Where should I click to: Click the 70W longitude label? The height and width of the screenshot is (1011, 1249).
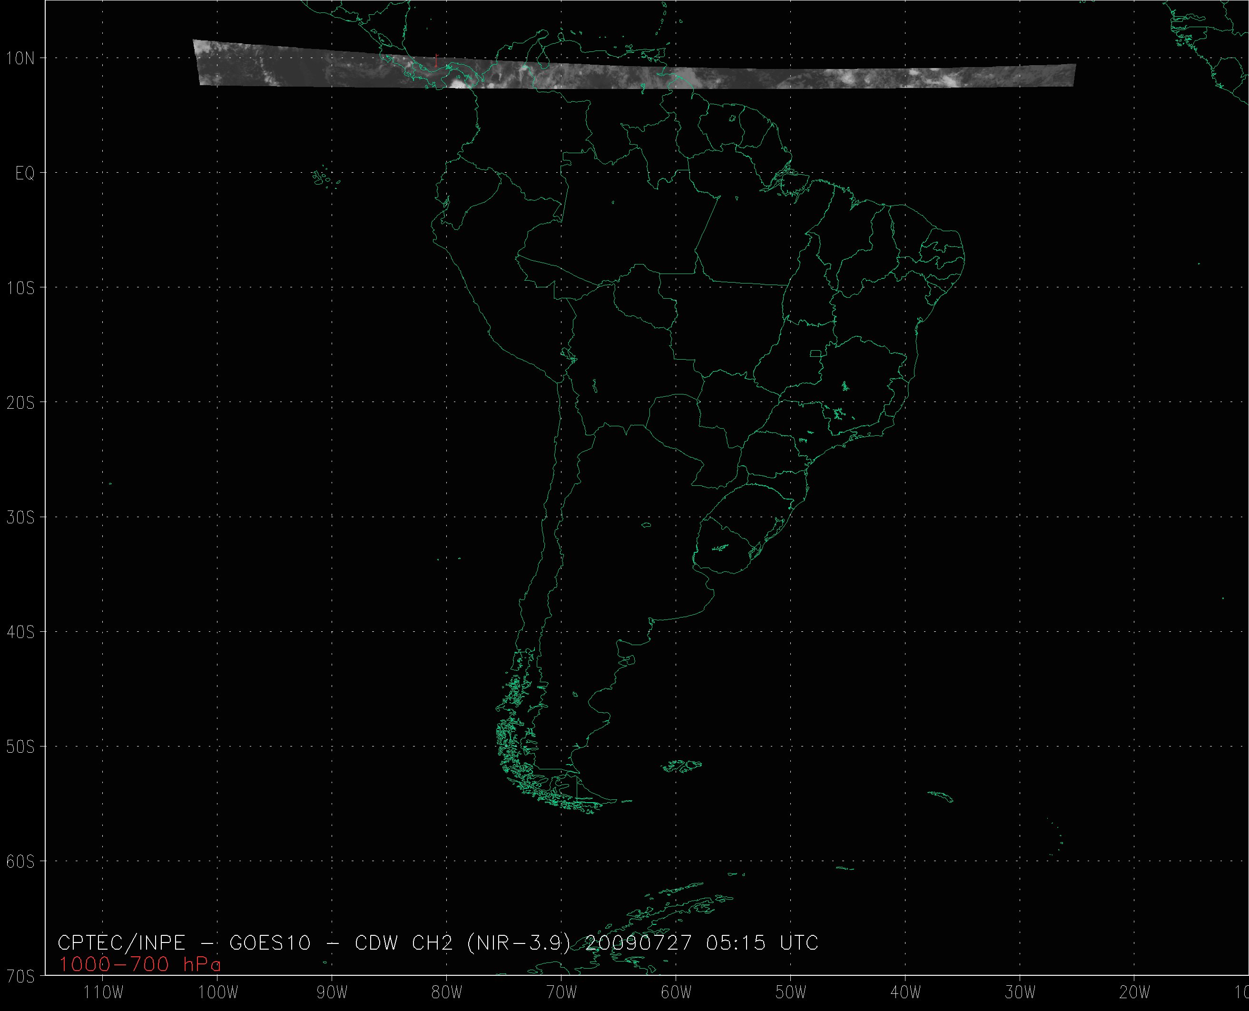(x=562, y=993)
